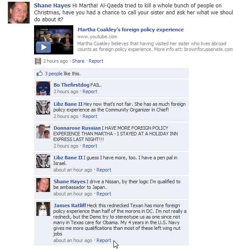Report Shane Hayes's Nissan comment
This screenshot has width=233, height=249.
[104, 194]
